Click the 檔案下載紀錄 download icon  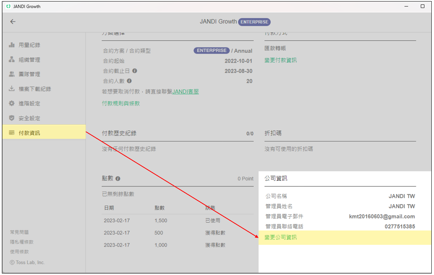click(12, 89)
